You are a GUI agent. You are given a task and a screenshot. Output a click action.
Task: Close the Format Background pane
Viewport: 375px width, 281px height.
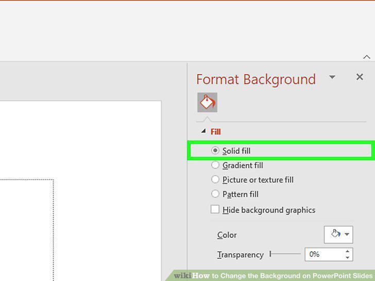coord(360,77)
